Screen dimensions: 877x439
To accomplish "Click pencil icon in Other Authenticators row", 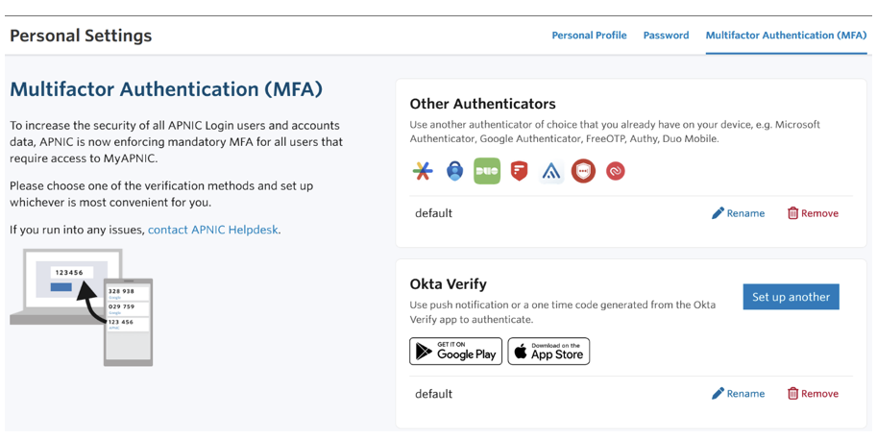I will [x=718, y=213].
